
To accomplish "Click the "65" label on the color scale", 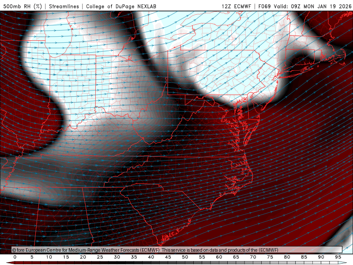I will [236, 257].
